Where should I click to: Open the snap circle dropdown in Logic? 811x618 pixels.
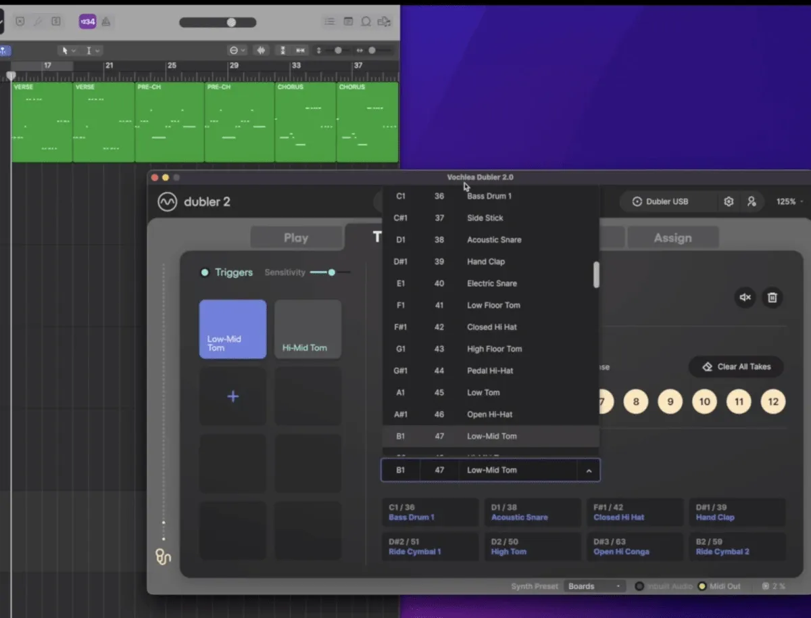pyautogui.click(x=238, y=51)
